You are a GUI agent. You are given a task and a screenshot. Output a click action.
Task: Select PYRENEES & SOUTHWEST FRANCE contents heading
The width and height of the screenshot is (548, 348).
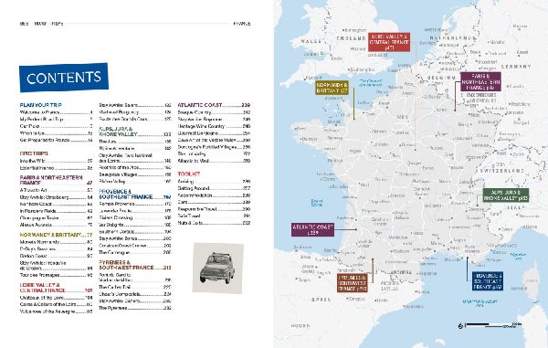pos(135,265)
